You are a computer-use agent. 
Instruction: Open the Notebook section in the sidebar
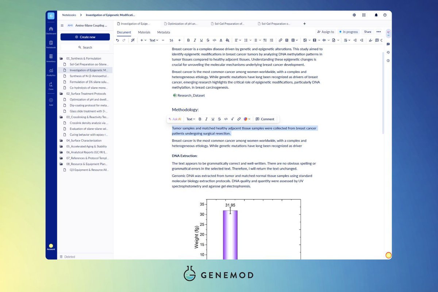tap(51, 44)
